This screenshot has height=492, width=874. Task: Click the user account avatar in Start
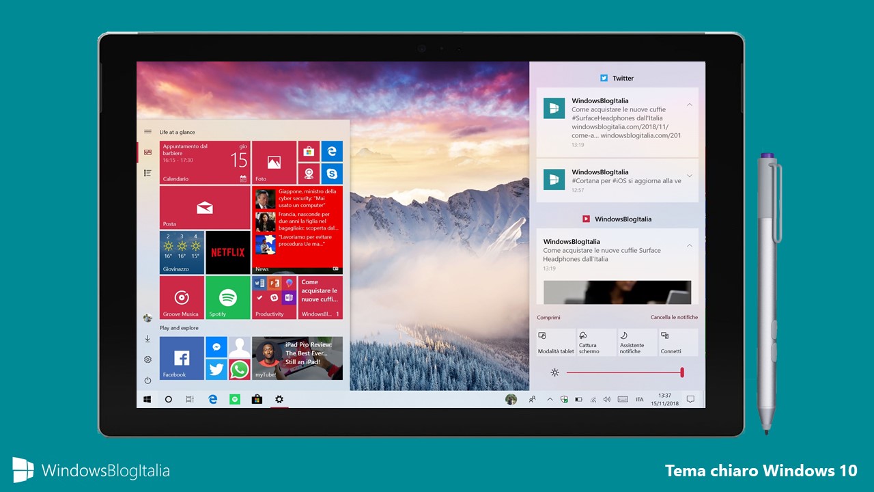point(147,318)
